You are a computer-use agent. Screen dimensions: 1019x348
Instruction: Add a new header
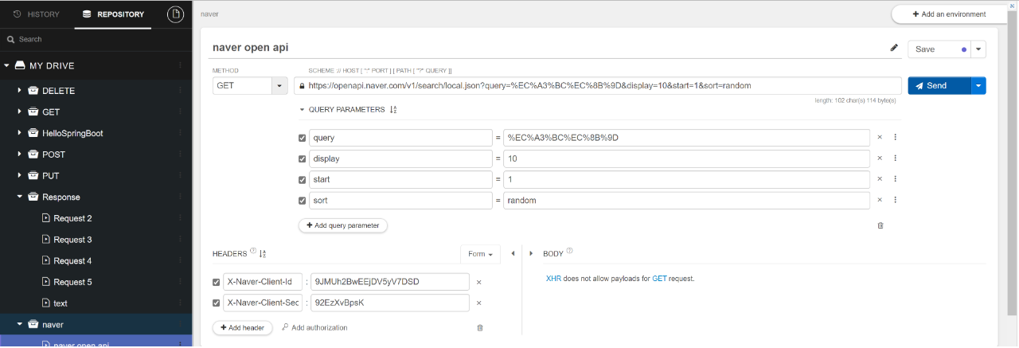tap(243, 327)
